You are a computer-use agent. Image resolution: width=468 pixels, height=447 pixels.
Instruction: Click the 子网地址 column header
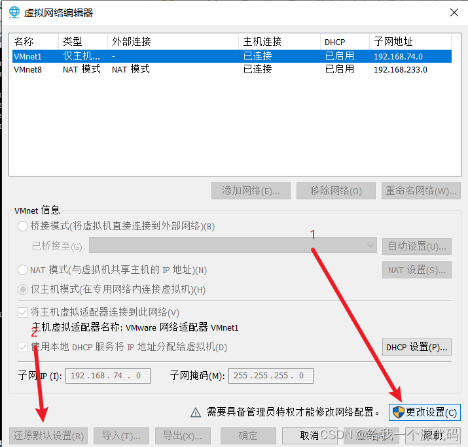click(410, 41)
